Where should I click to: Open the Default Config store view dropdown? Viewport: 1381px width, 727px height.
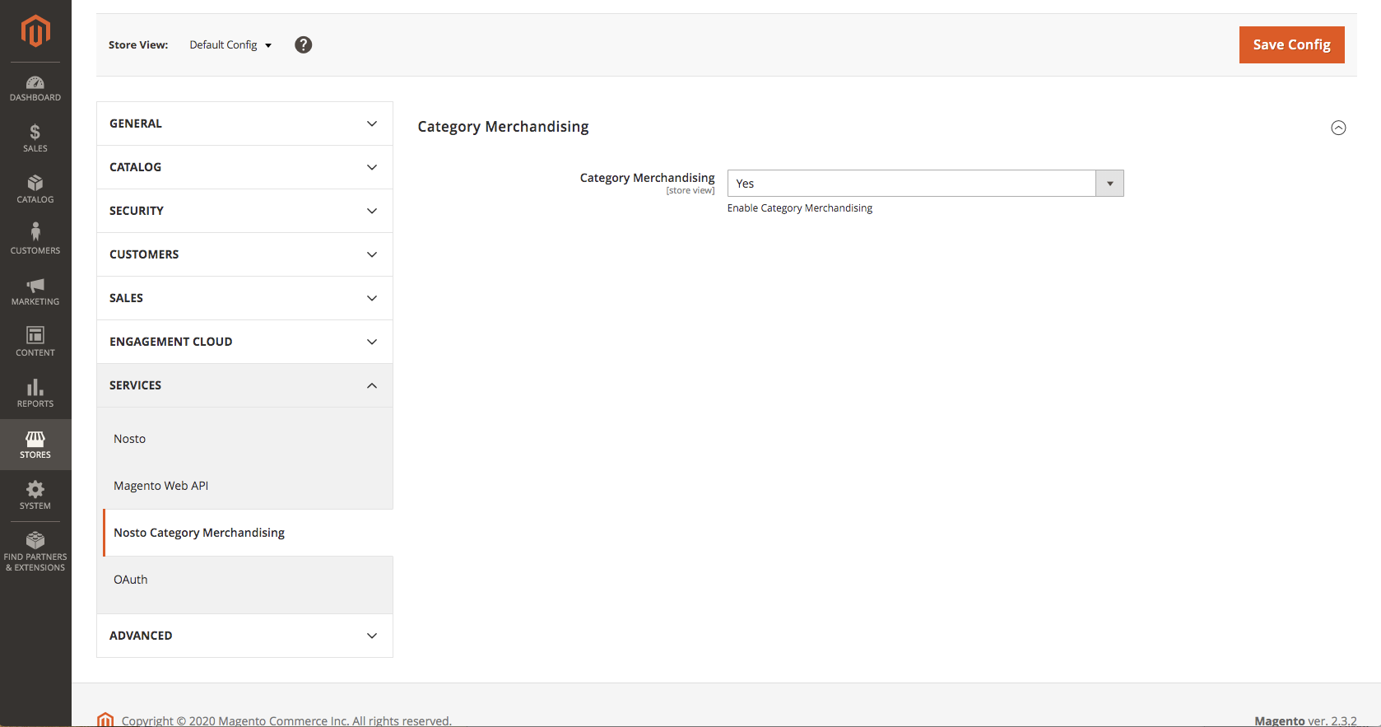pos(230,45)
